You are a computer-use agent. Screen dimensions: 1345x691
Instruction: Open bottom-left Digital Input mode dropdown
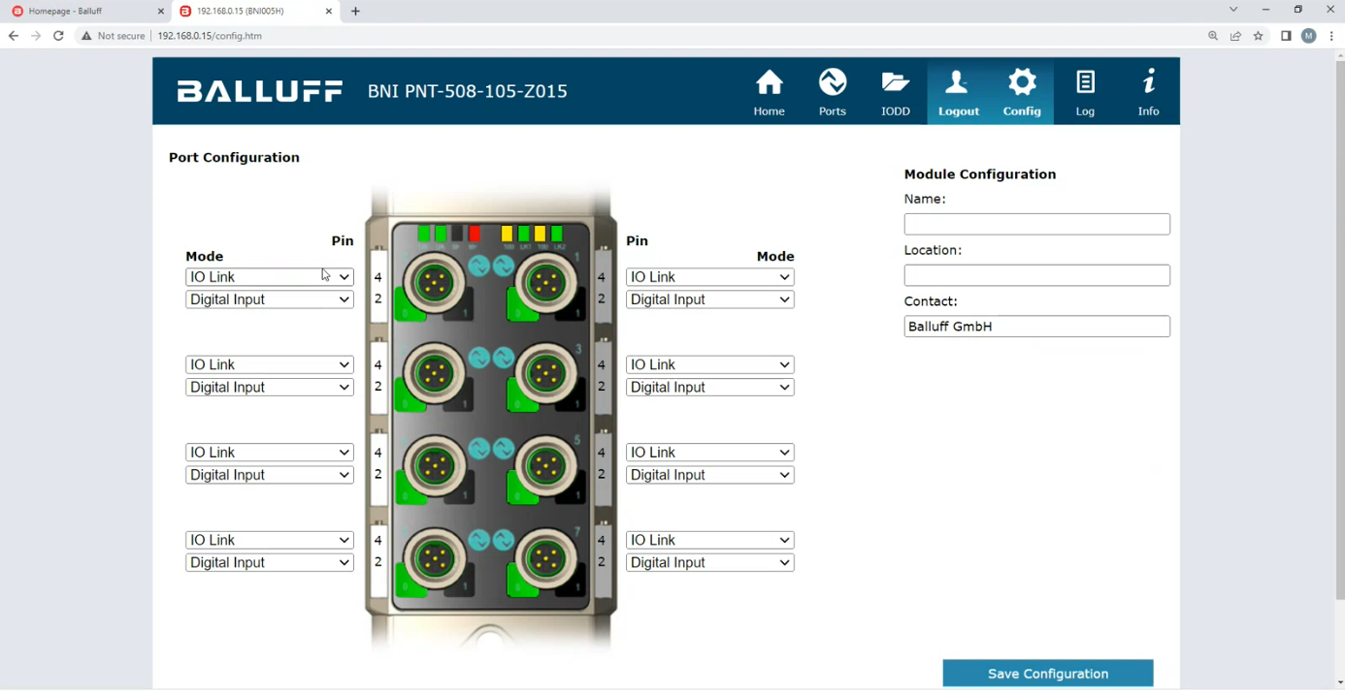269,562
